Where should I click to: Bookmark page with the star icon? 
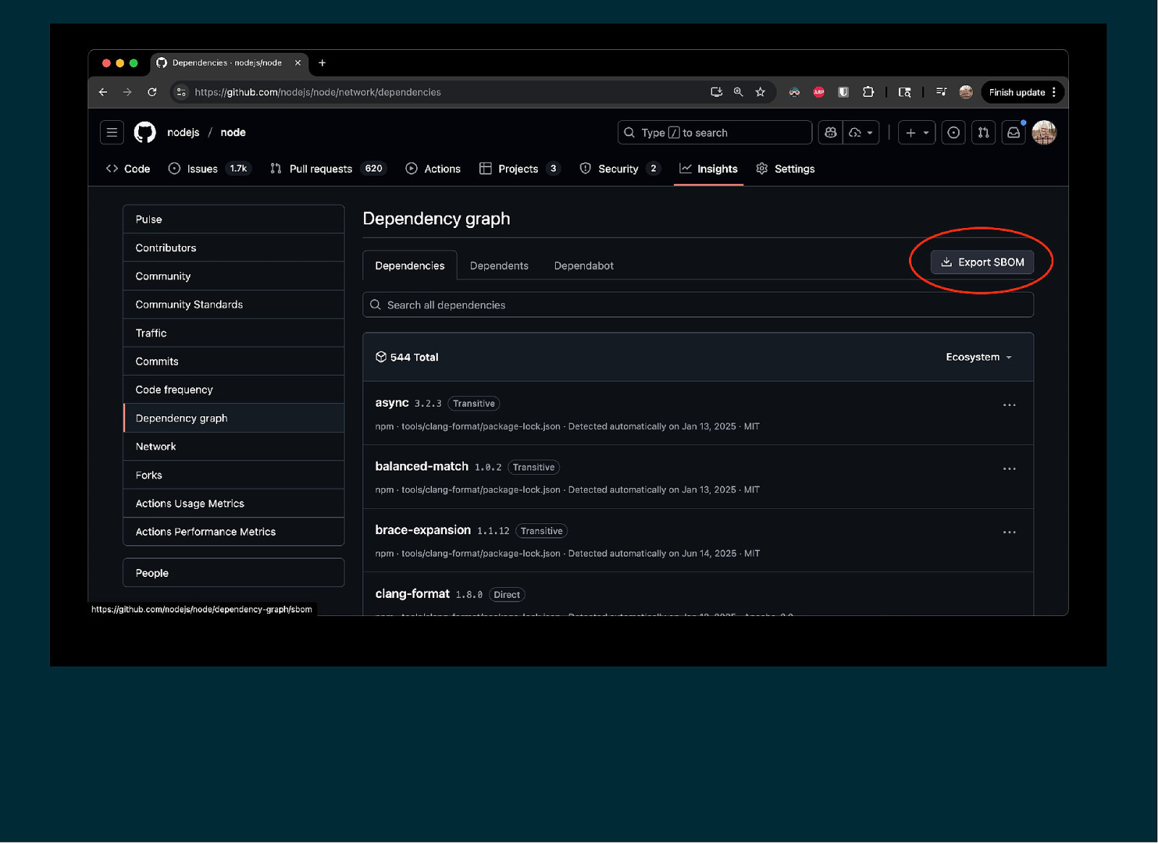[760, 92]
